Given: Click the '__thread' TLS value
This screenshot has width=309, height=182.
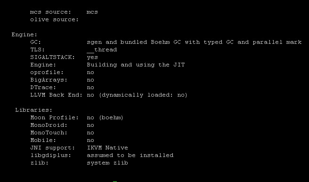Looking at the screenshot, I should tap(102, 50).
